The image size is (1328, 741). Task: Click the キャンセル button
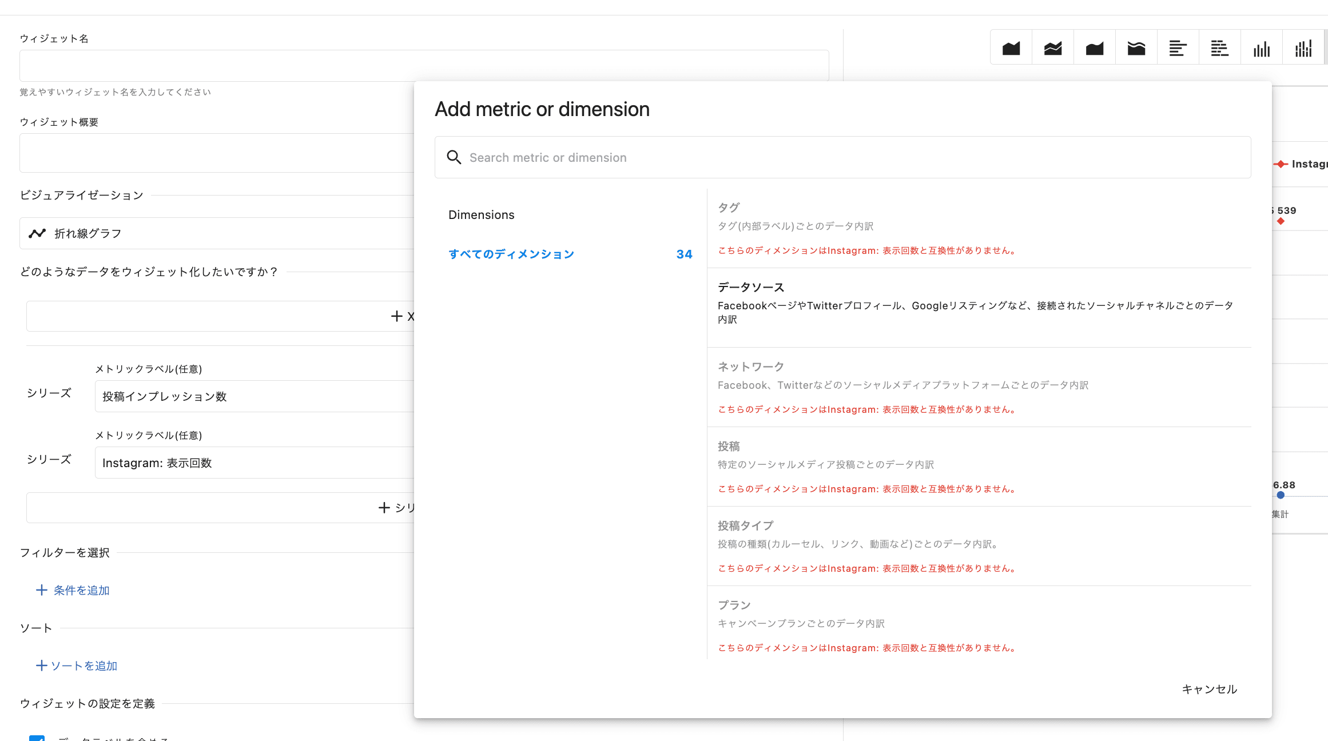pos(1209,689)
